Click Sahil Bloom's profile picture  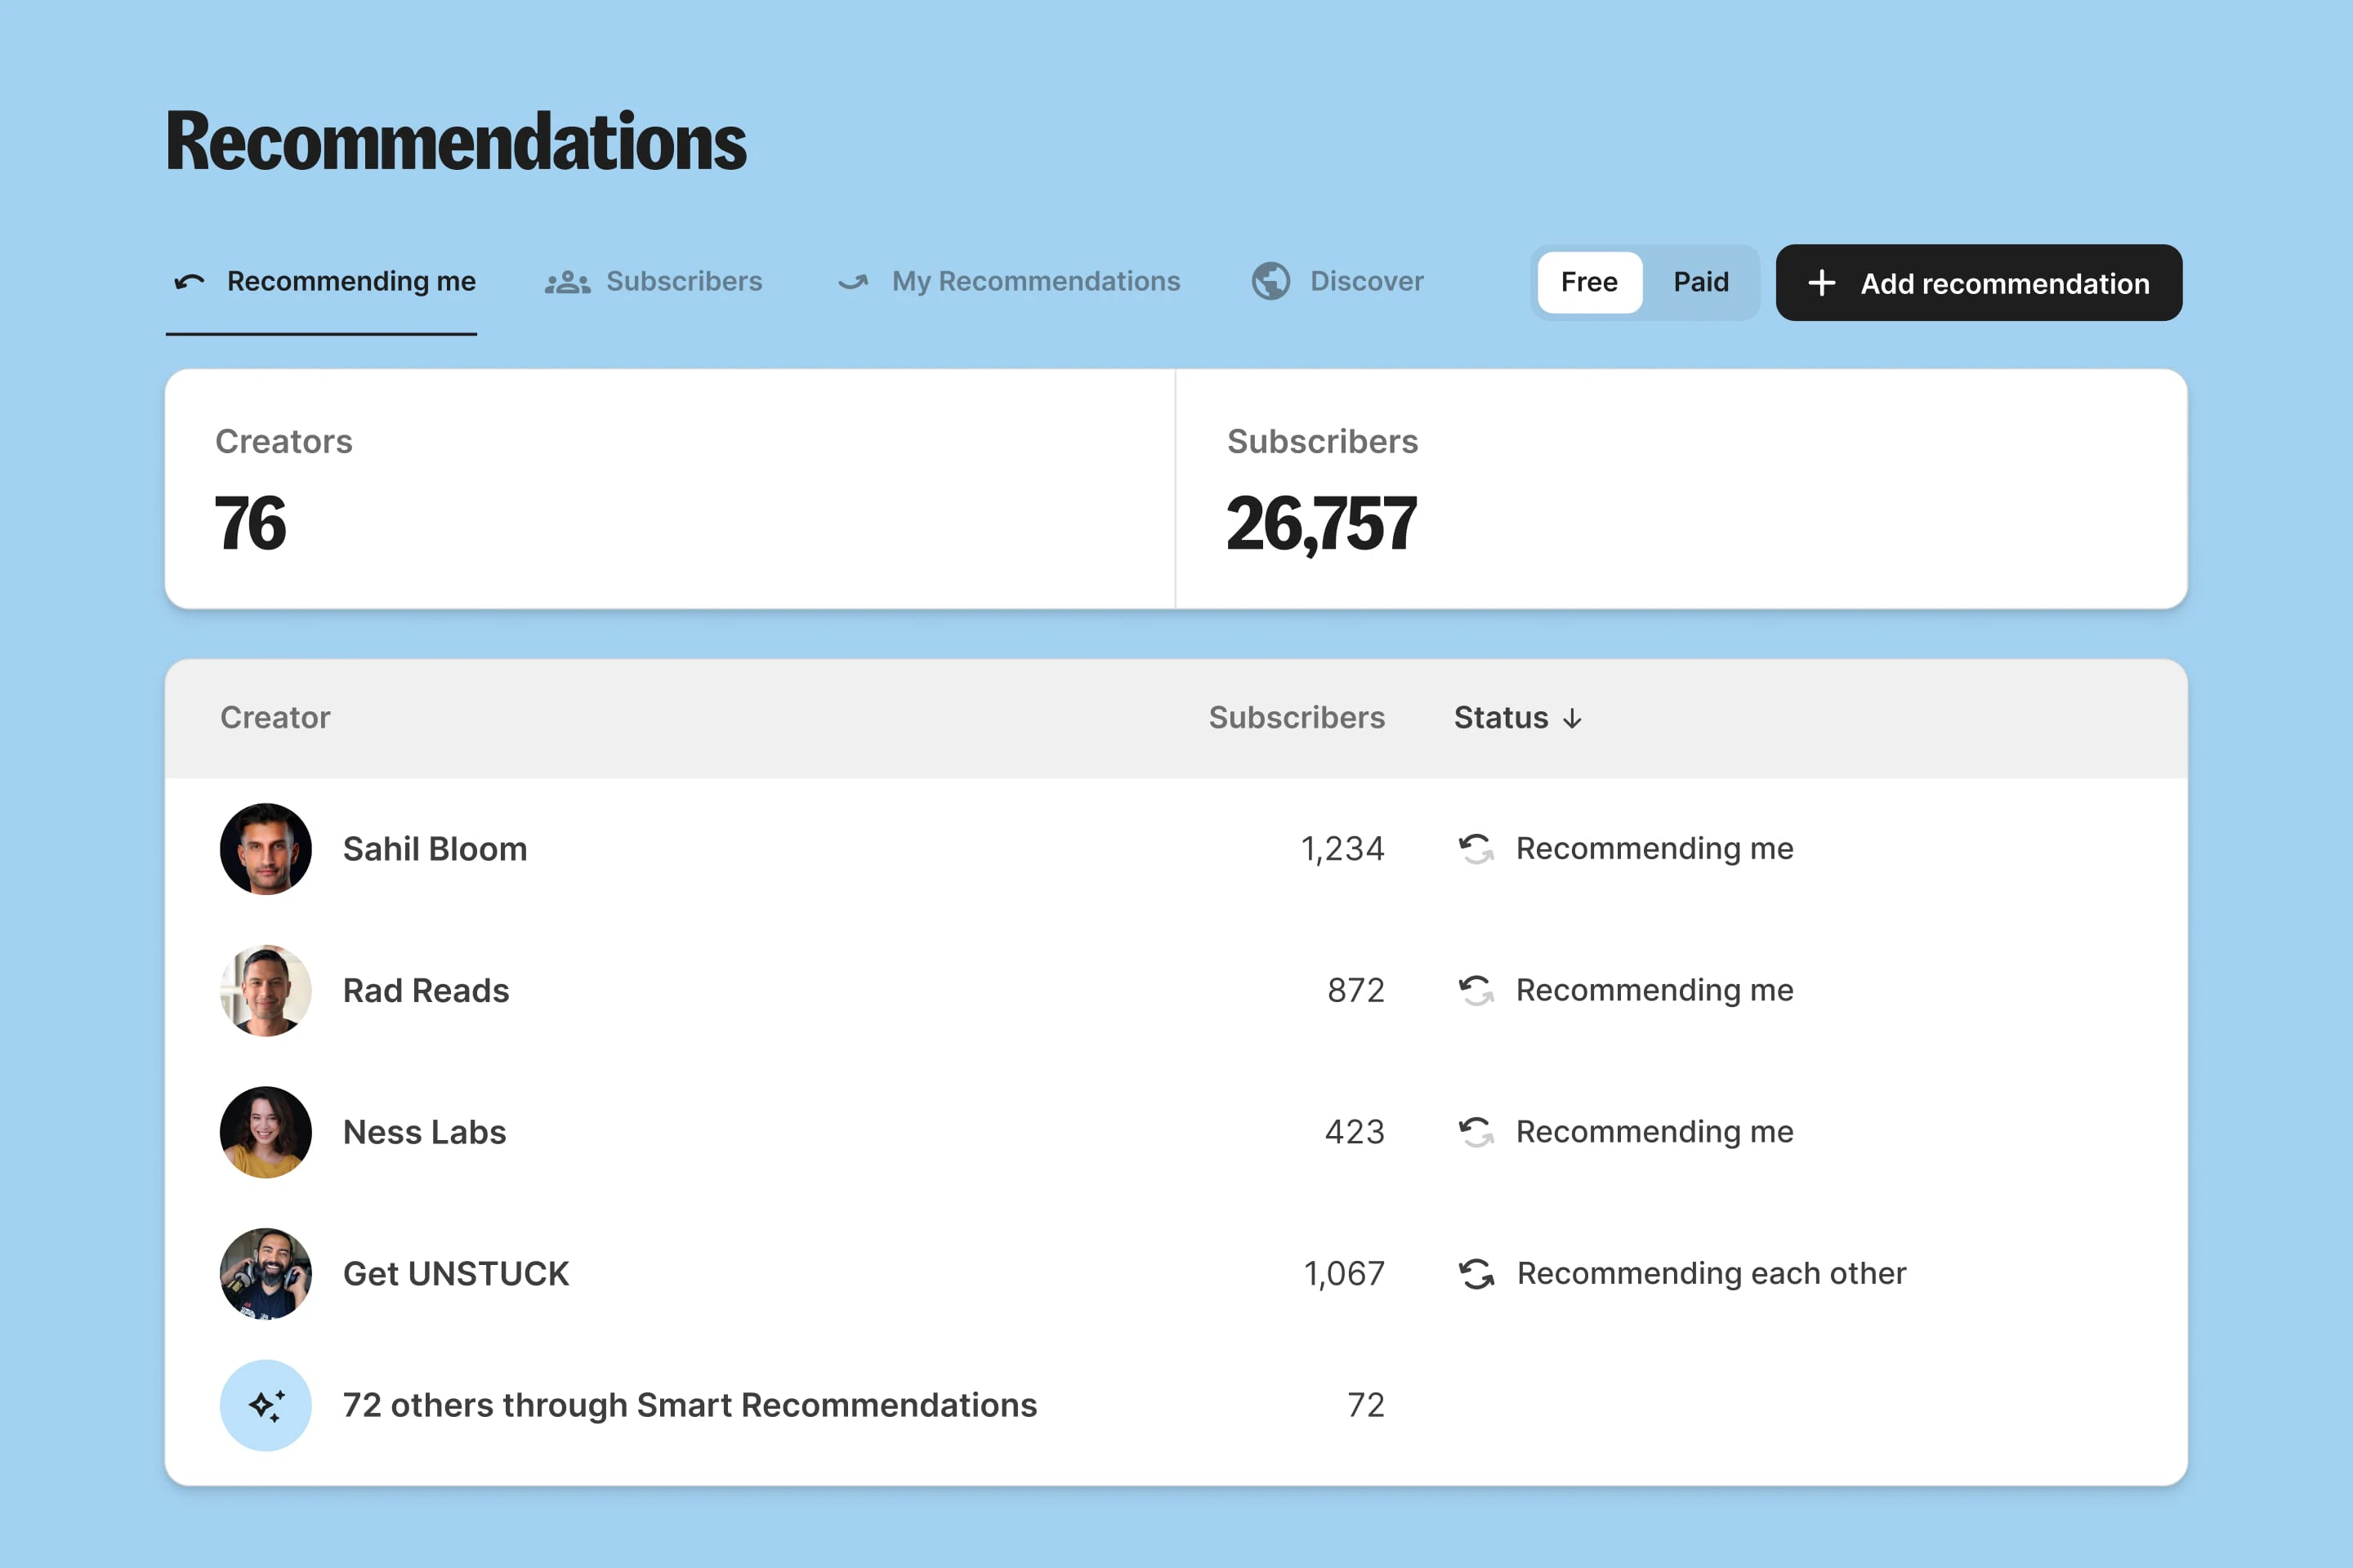[x=265, y=849]
